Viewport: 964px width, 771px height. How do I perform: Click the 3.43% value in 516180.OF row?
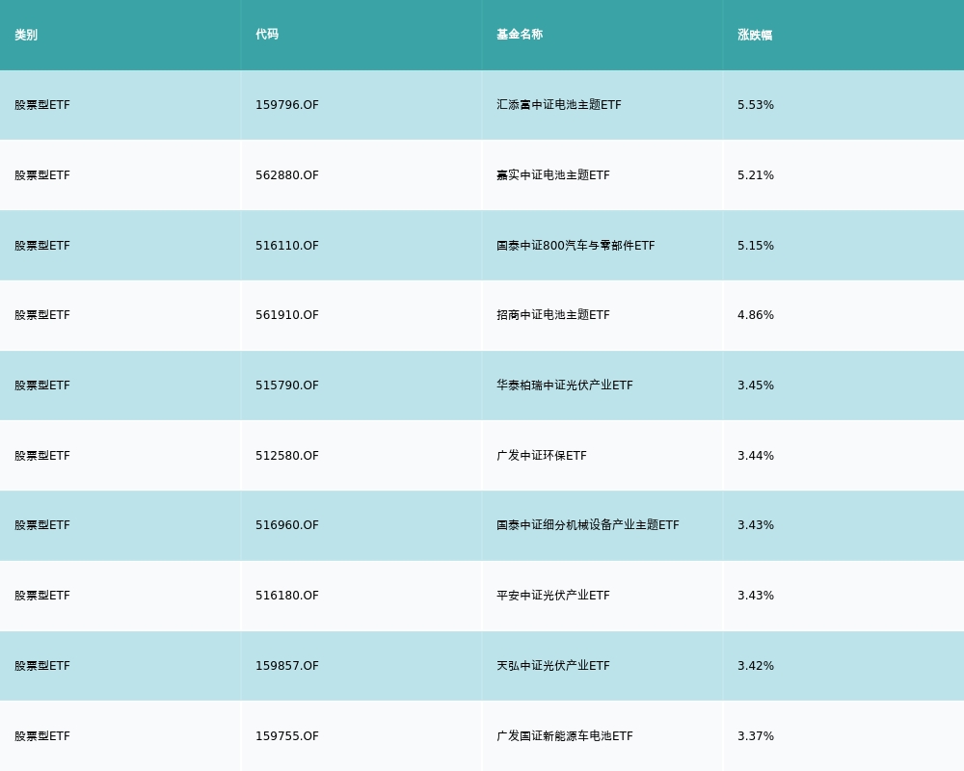point(756,596)
